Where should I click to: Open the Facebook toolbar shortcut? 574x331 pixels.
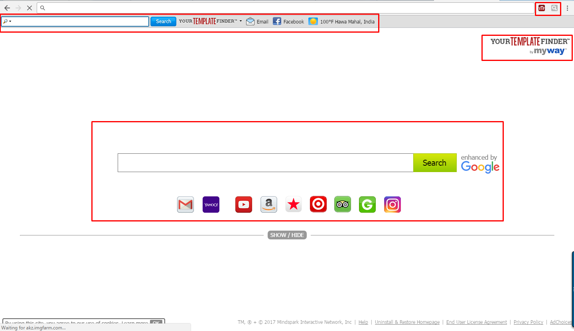coord(288,22)
